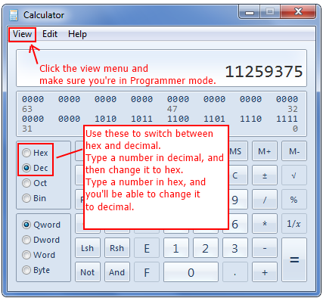Switch to Bin number base
This screenshot has width=323, height=301.
pos(34,198)
